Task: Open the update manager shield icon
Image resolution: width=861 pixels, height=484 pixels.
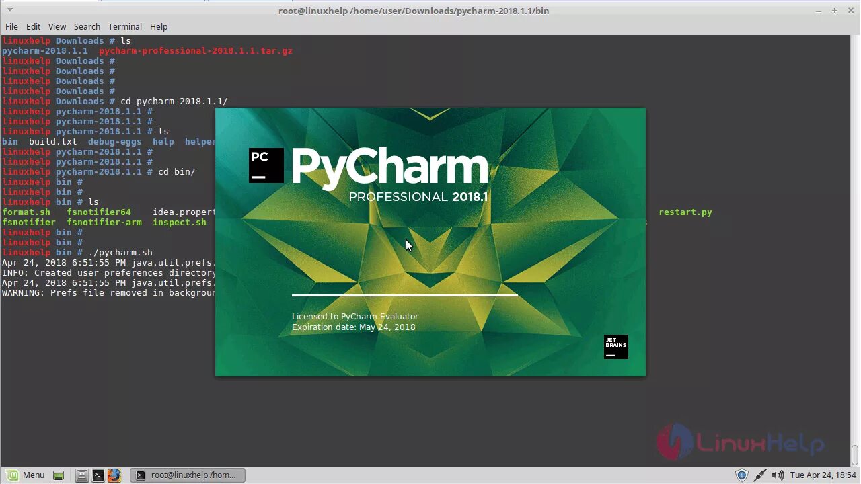Action: 741,475
